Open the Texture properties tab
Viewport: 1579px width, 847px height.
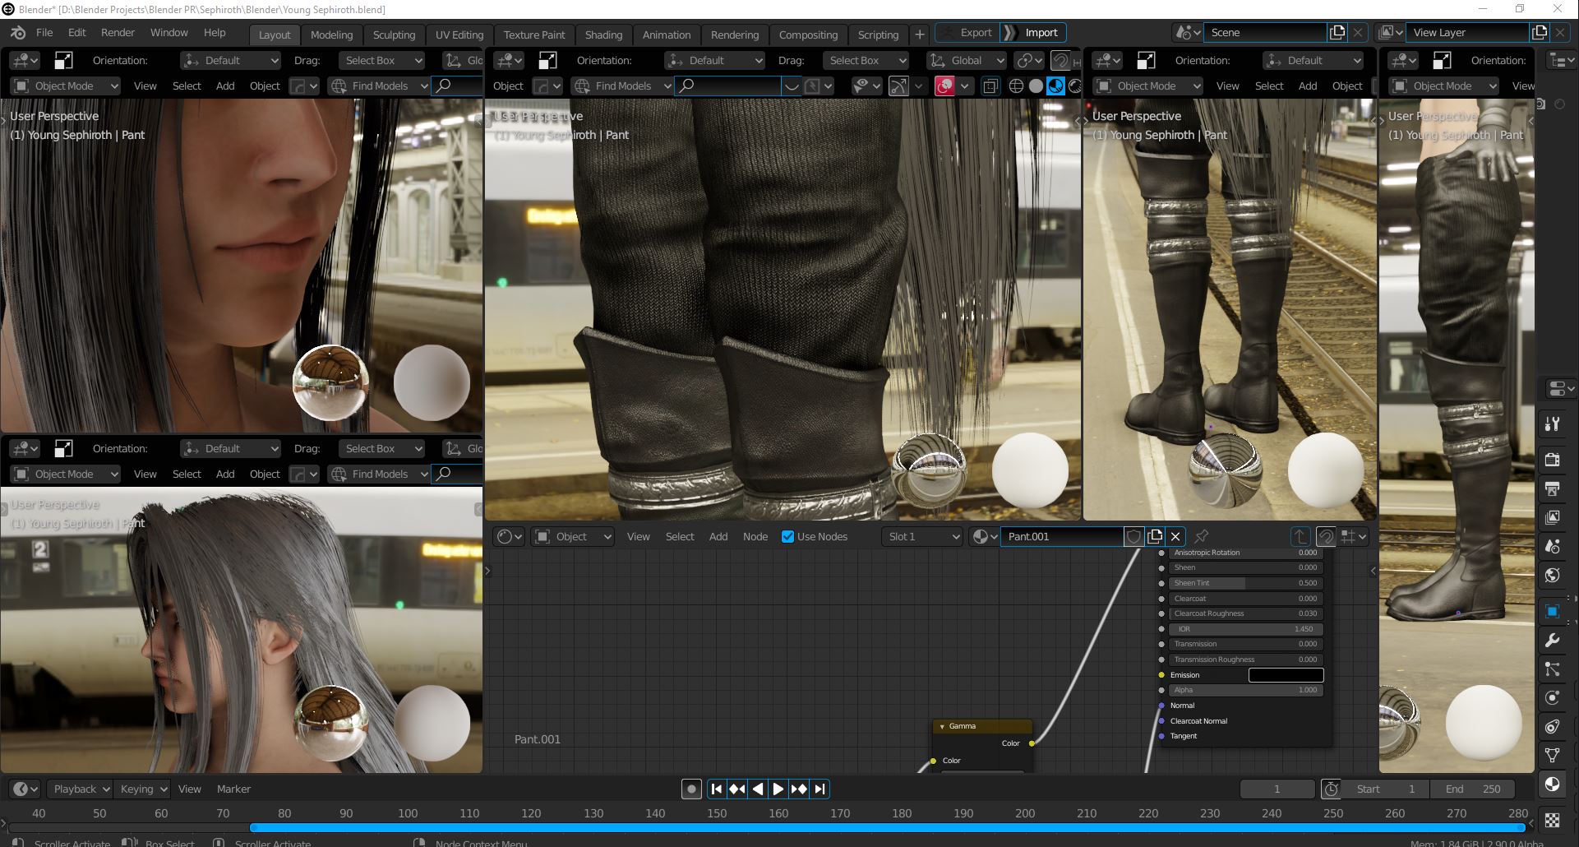(1552, 819)
